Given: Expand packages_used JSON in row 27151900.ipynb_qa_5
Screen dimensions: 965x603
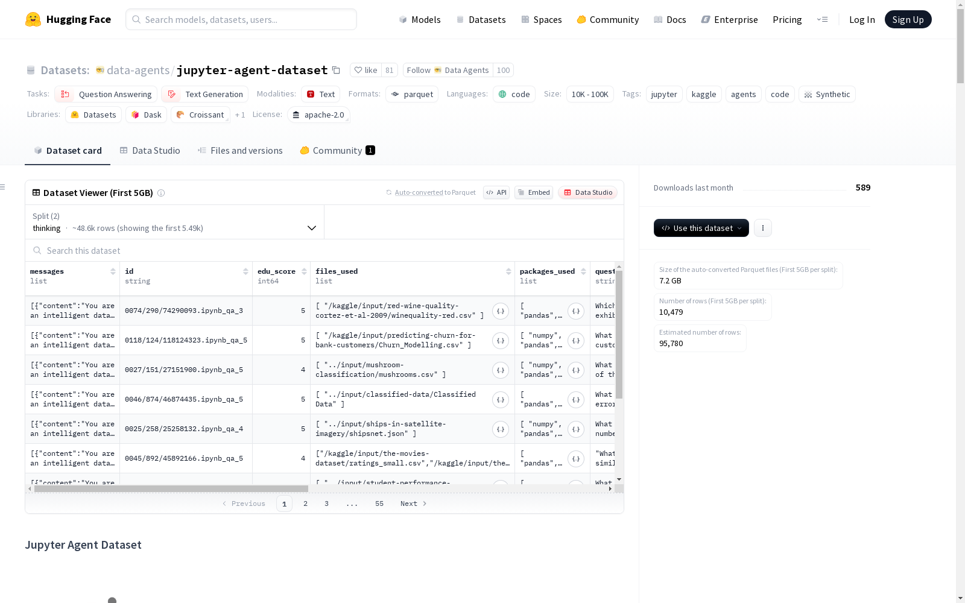Looking at the screenshot, I should tap(576, 370).
